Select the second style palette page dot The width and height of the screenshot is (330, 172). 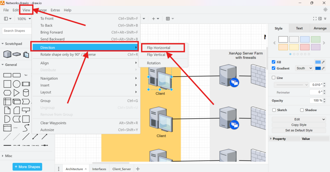[294, 54]
